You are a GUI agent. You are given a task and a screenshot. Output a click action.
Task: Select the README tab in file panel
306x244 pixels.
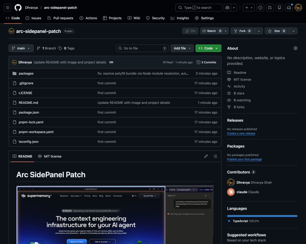[x=22, y=156]
